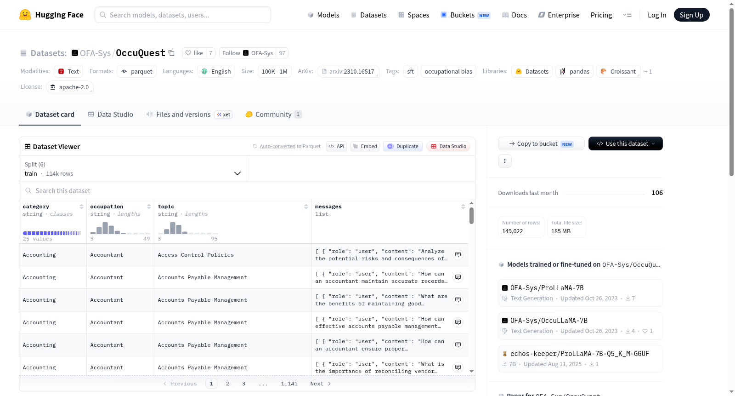Viewport: 735px width, 396px height.
Task: Open the Community tab
Action: [x=274, y=114]
